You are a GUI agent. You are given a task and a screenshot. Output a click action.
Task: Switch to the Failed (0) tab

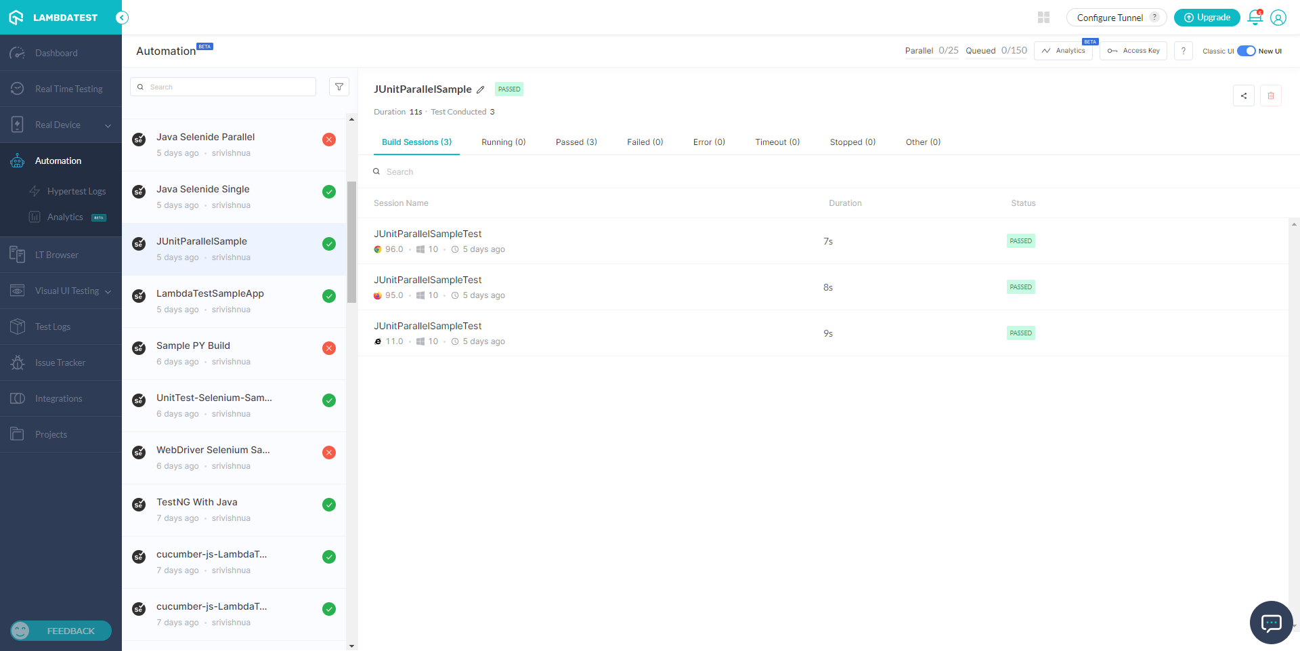[x=645, y=142]
